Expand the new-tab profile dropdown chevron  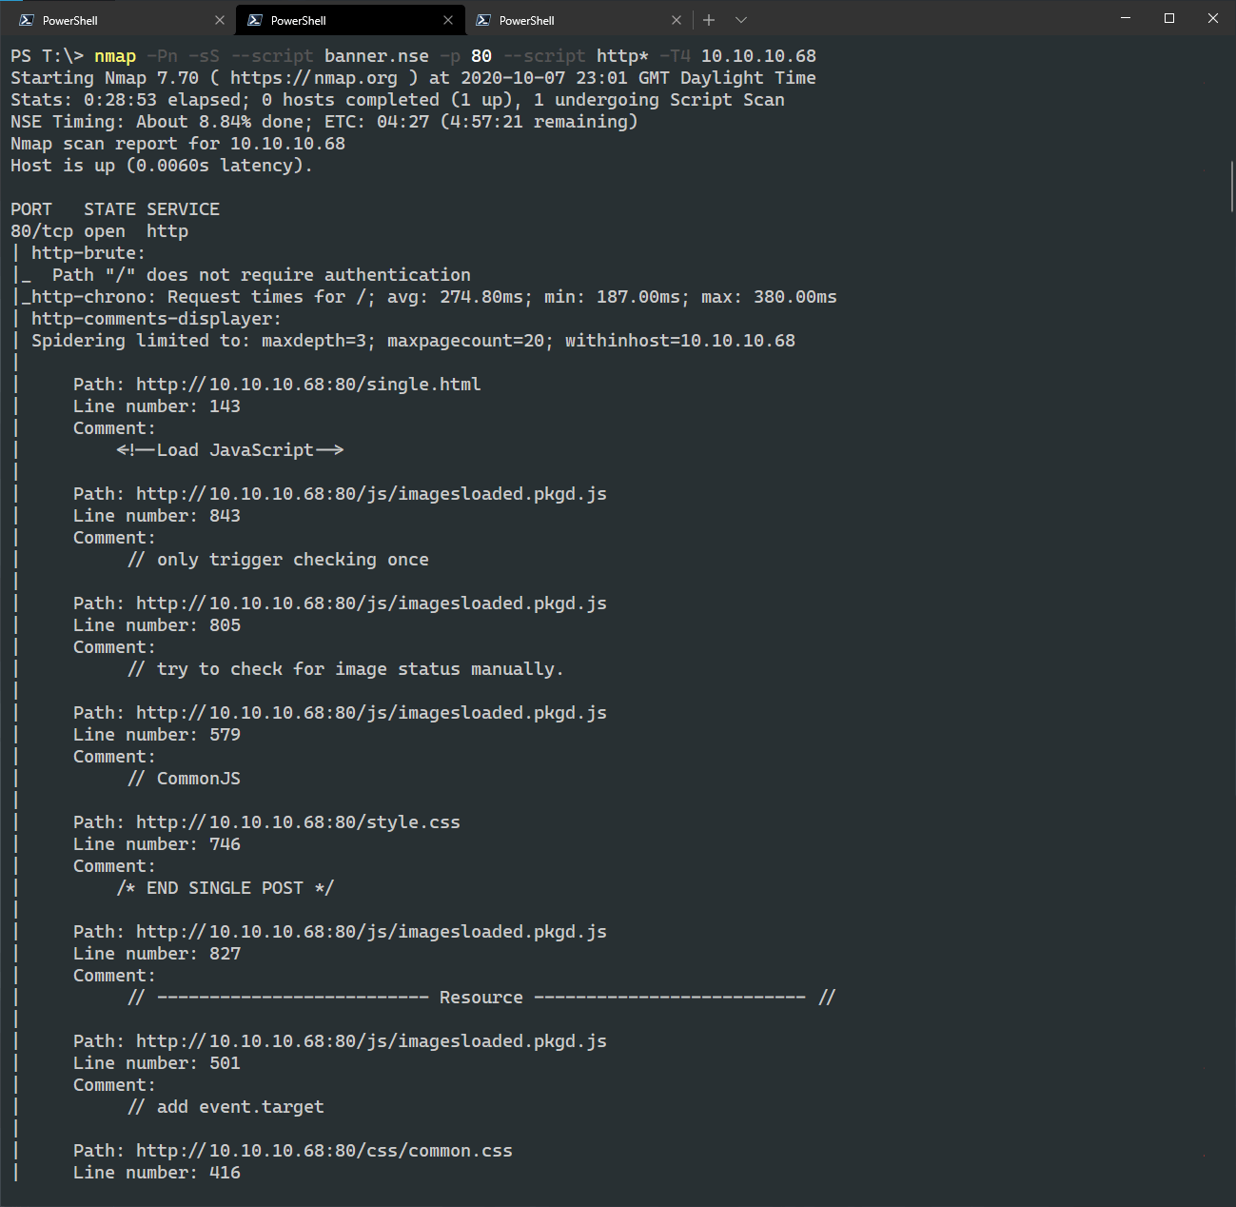coord(741,20)
